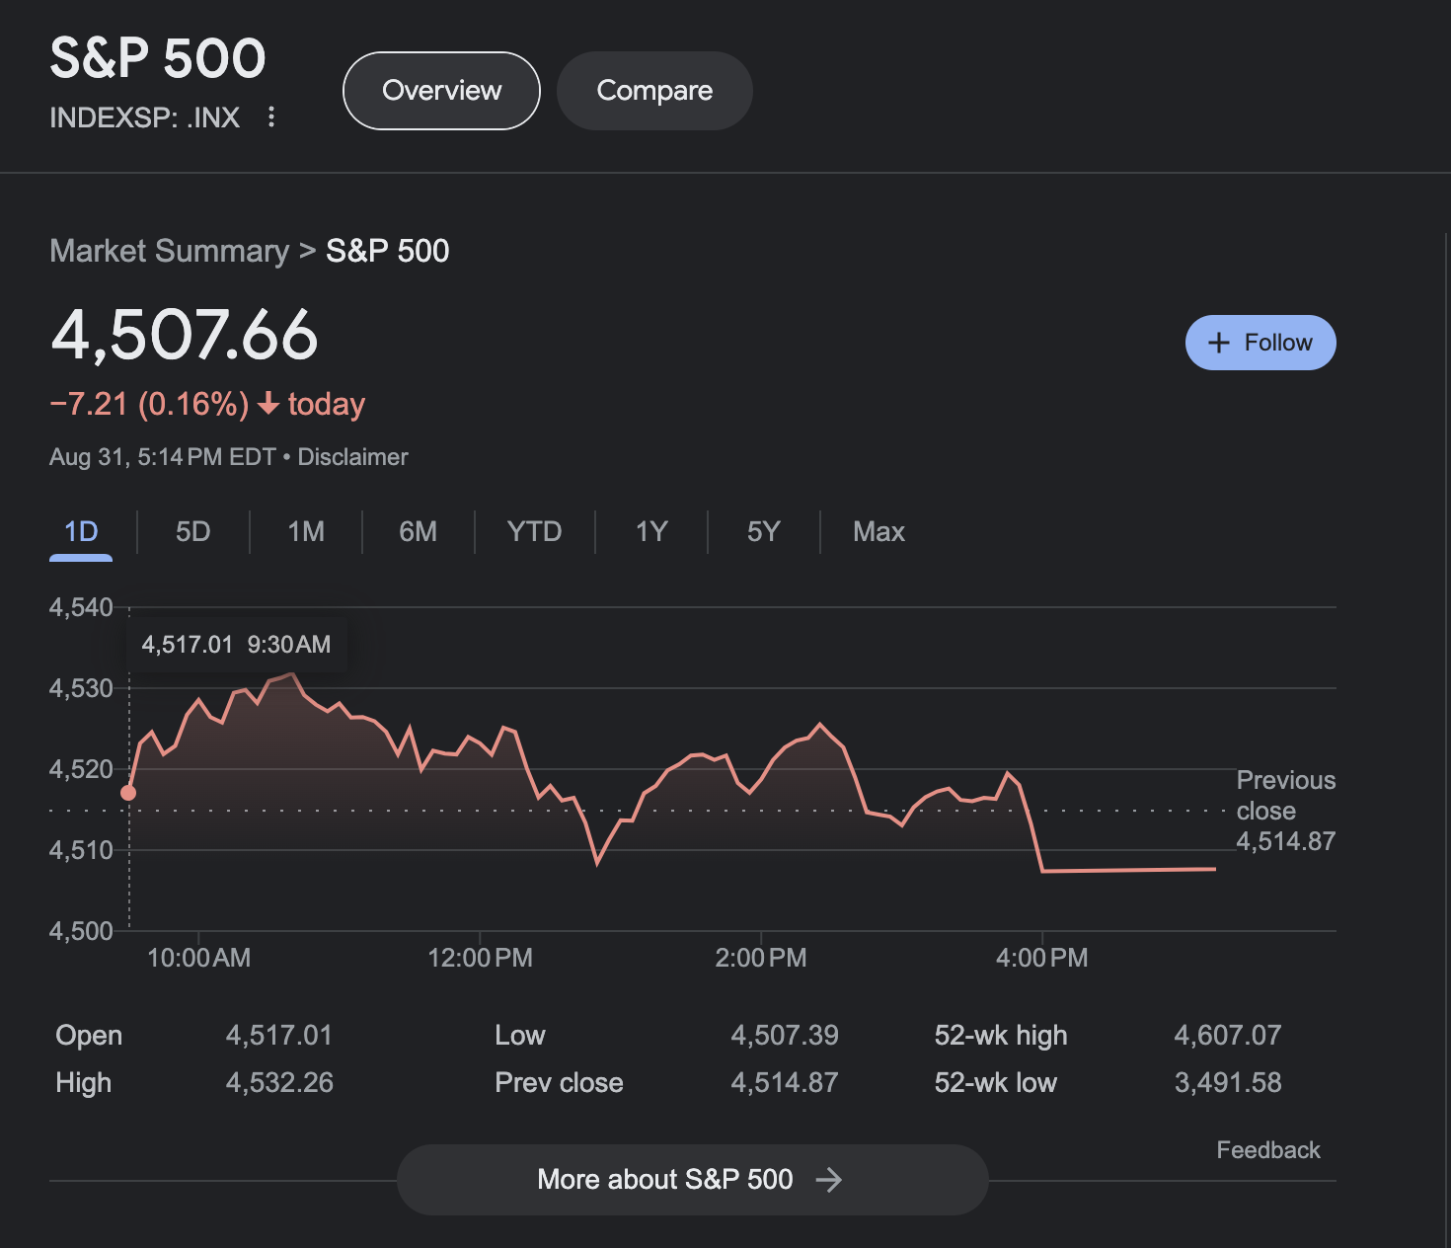The width and height of the screenshot is (1451, 1248).
Task: Open More about S&P 500
Action: click(x=692, y=1180)
